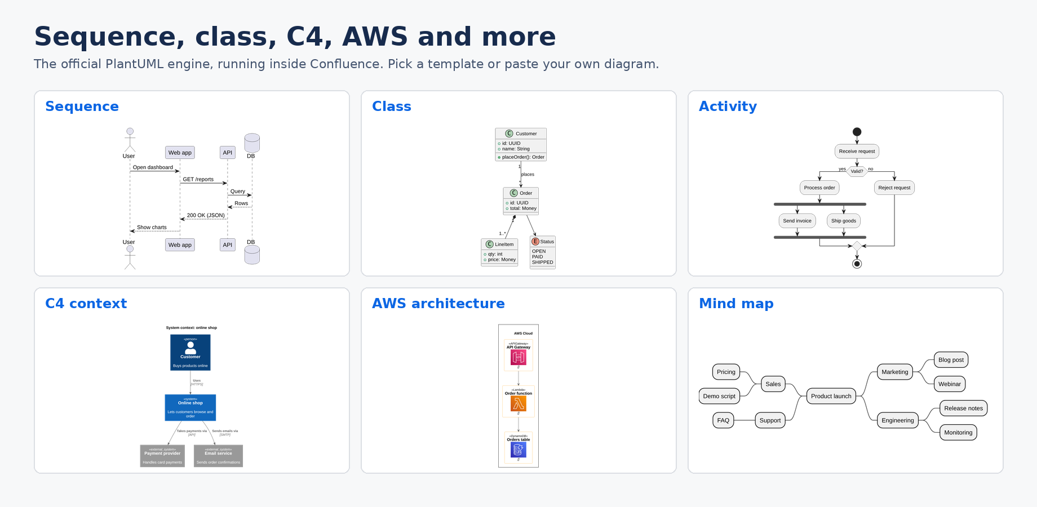Screen dimensions: 1037x507
Task: Click the Release notes mind map node
Action: 964,408
